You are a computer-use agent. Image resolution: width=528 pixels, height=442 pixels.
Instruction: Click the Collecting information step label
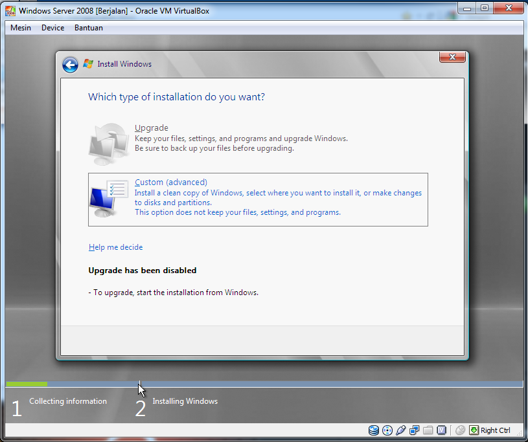point(68,401)
